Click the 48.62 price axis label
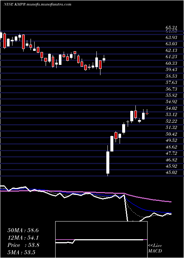The image size is (184, 258). [x=171, y=147]
